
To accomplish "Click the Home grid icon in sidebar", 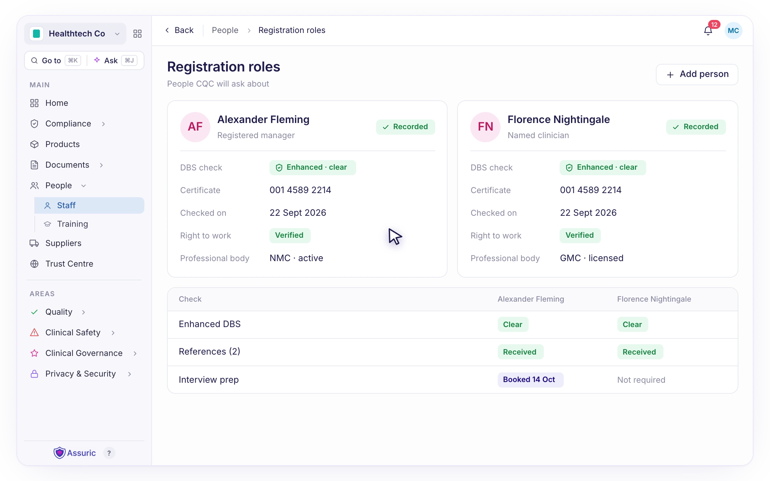I will pyautogui.click(x=34, y=103).
